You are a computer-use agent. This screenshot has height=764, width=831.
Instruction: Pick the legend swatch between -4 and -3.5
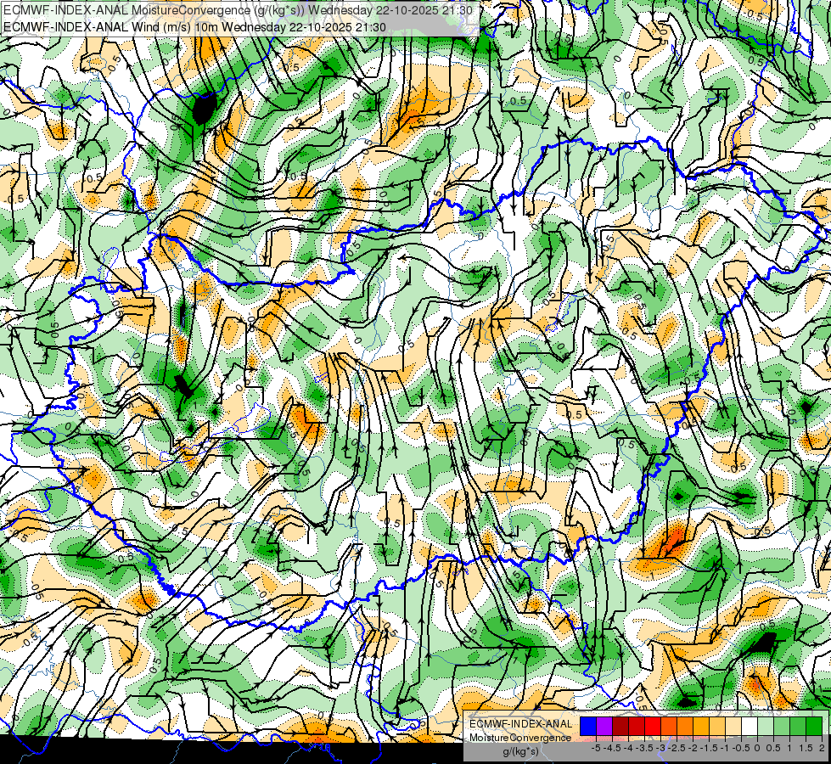637,726
